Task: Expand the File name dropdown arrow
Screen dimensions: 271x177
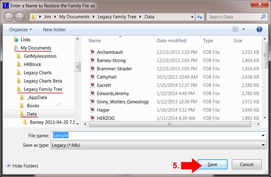Action: [263, 135]
